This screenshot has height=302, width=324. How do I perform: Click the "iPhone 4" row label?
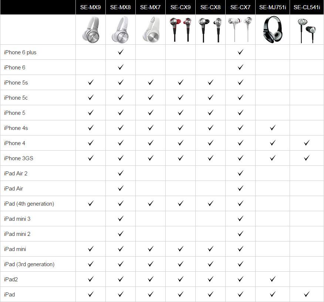click(x=15, y=143)
